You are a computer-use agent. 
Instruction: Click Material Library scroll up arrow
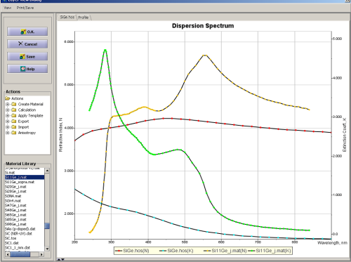click(x=47, y=171)
